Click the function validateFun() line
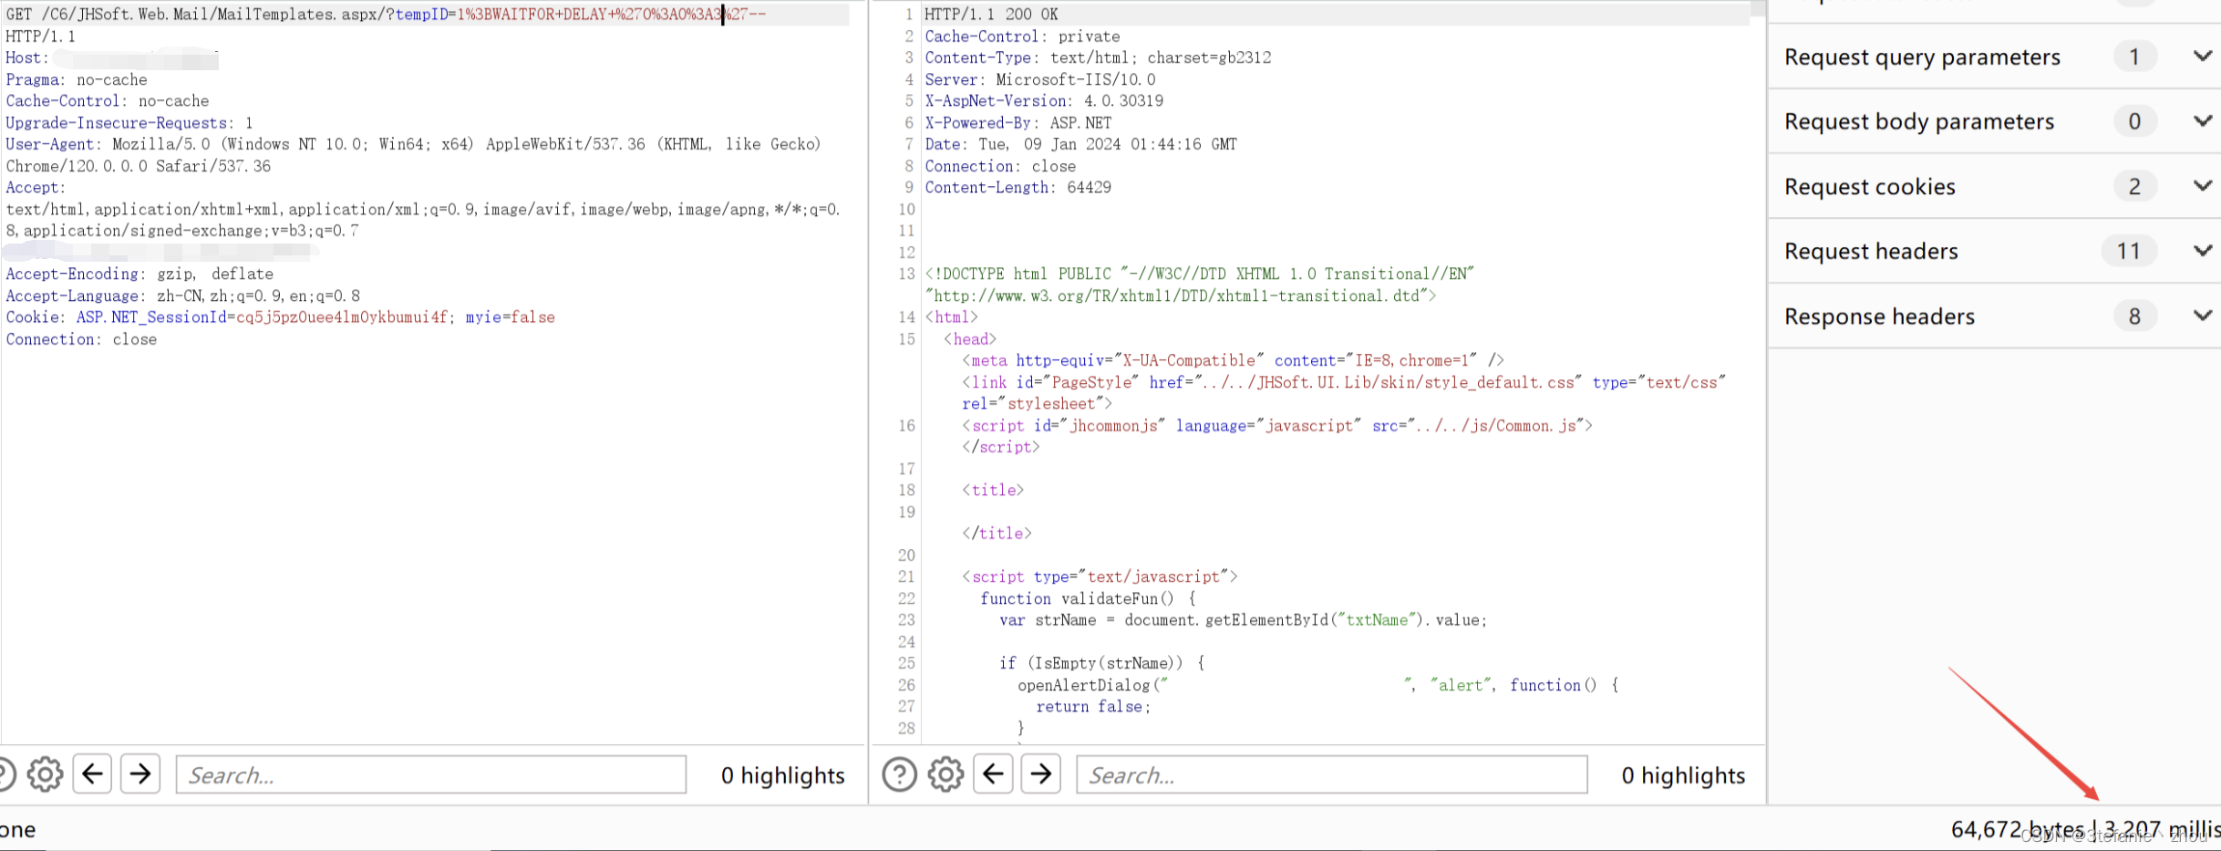Screen dimensions: 2221x851 [1088, 598]
